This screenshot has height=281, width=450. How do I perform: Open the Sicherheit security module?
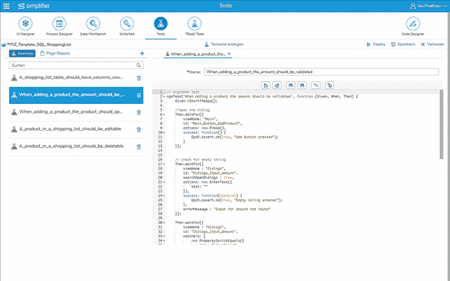[x=127, y=27]
